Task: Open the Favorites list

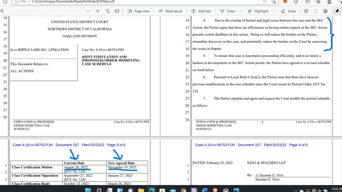Action: [x=308, y=1]
